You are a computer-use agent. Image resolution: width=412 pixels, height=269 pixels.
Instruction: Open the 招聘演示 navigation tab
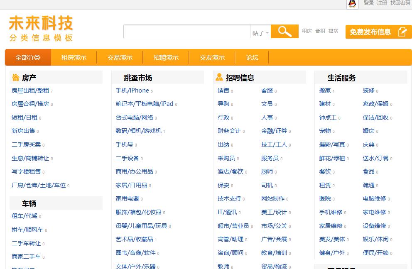pyautogui.click(x=166, y=58)
